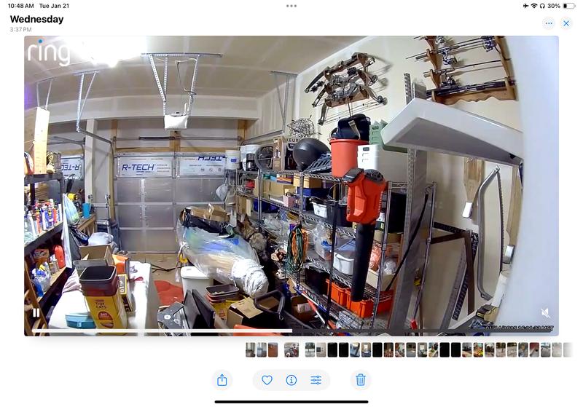
Task: Favorite this video with the heart icon
Action: pos(267,380)
